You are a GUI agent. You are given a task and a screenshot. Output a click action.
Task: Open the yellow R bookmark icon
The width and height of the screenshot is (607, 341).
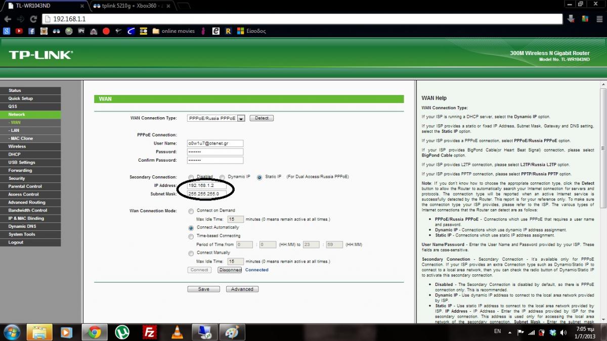click(228, 31)
